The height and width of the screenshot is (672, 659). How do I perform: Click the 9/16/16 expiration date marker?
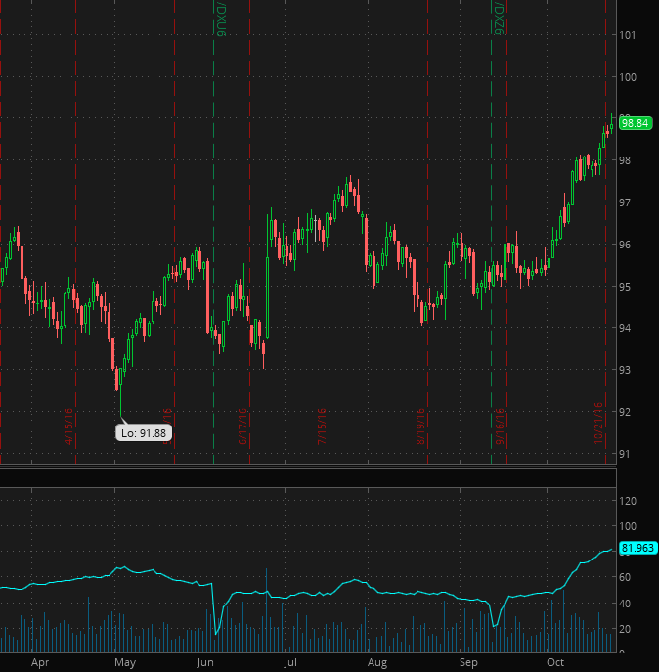pos(499,427)
